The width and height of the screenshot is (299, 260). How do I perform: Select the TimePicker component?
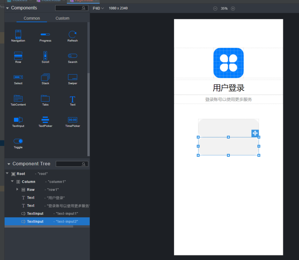(72, 121)
